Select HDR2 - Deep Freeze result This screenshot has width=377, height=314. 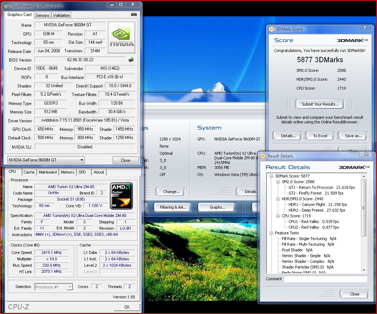coord(317,210)
